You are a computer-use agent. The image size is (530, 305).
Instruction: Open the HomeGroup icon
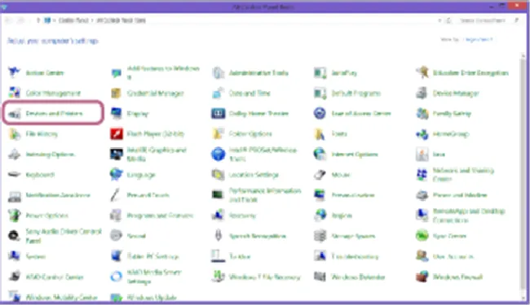pyautogui.click(x=422, y=134)
